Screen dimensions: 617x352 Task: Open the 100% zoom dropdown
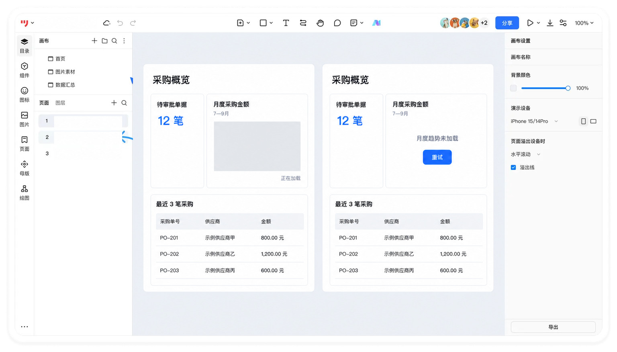pyautogui.click(x=584, y=23)
